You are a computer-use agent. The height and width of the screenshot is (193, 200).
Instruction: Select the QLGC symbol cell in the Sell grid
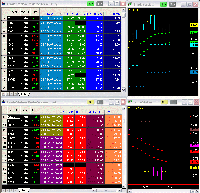point(14,117)
